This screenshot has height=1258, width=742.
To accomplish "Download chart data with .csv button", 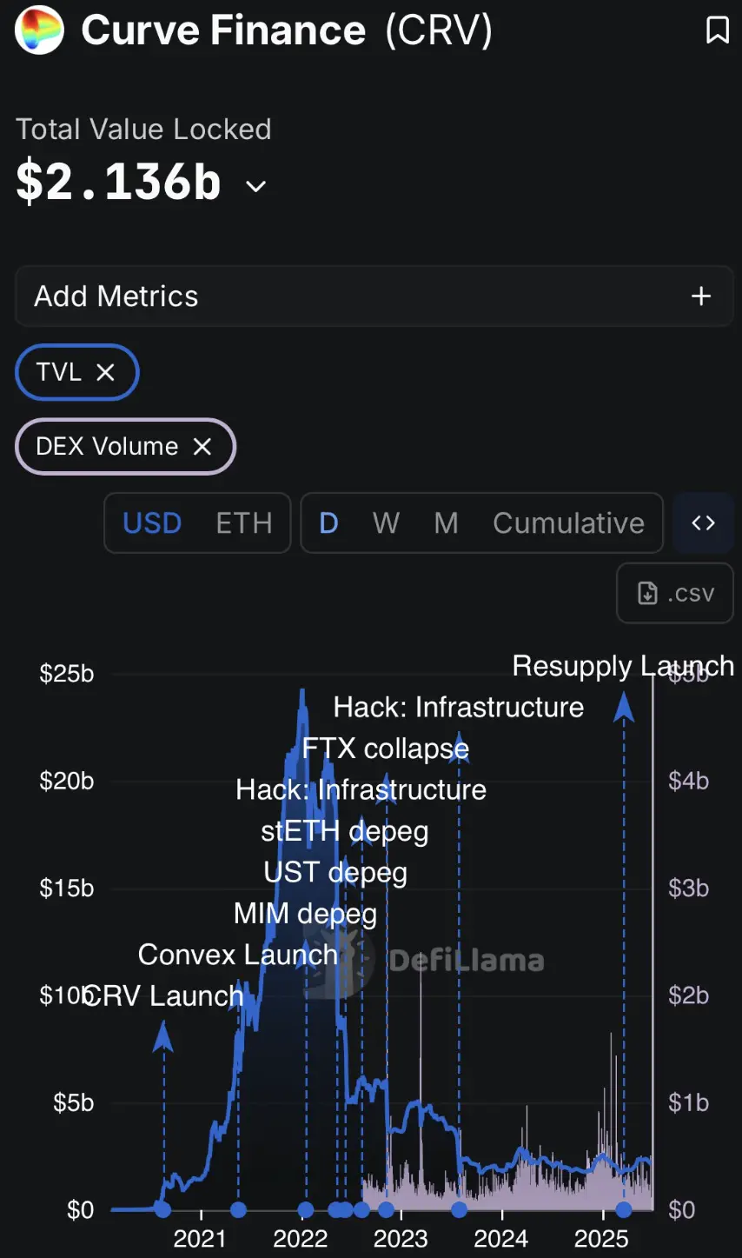I will pyautogui.click(x=675, y=593).
